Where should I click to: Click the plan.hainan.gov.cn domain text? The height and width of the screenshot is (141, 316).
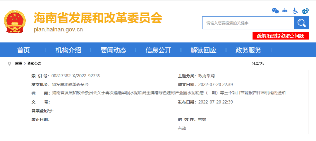coord(58,30)
